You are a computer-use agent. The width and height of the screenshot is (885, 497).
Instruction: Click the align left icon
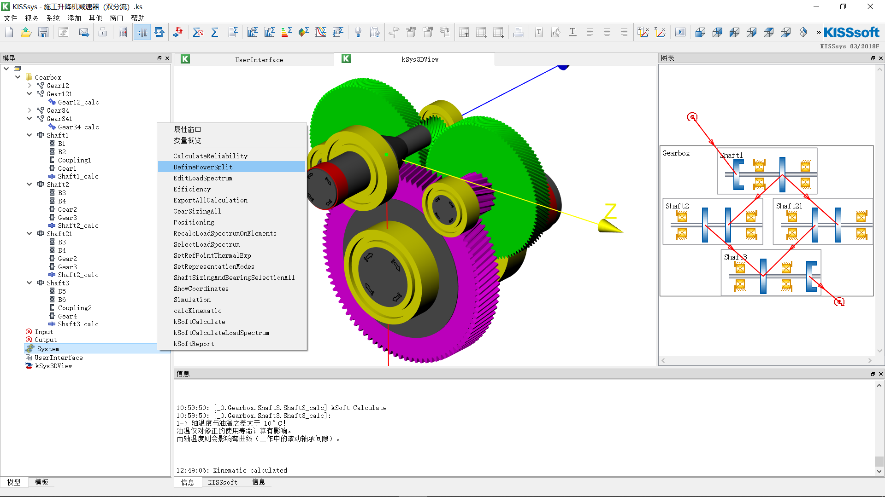590,32
